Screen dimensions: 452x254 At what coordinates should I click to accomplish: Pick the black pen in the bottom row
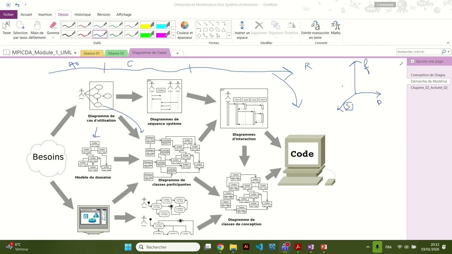[69, 34]
